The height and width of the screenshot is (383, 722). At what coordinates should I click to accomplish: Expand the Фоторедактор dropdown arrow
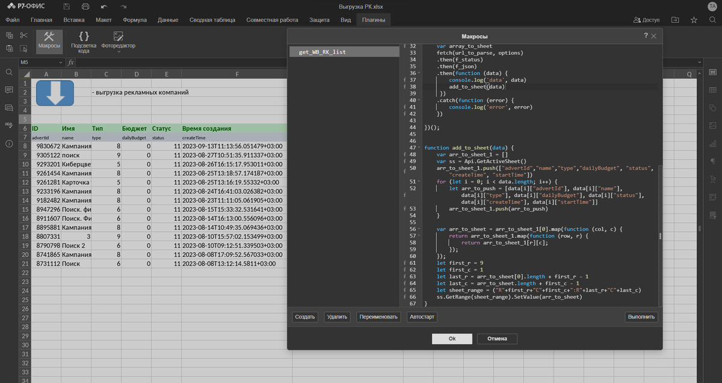click(118, 52)
